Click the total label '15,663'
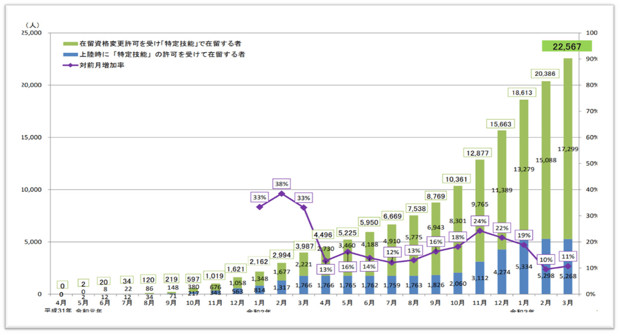The image size is (619, 334). point(500,124)
